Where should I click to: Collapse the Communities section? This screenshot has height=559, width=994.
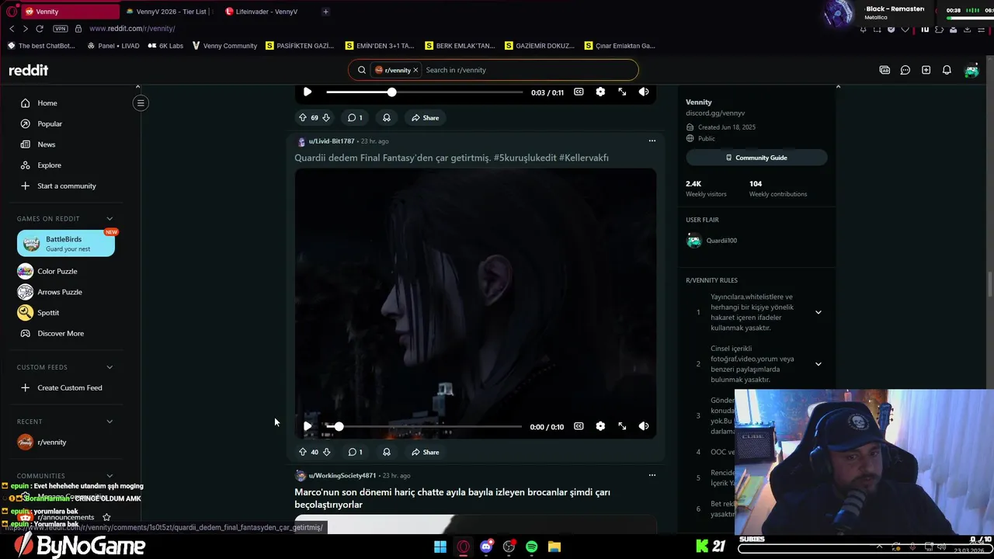[x=109, y=476]
